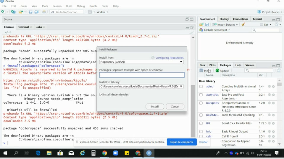Switch to the Files tab
This screenshot has height=159, width=284.
tap(202, 65)
